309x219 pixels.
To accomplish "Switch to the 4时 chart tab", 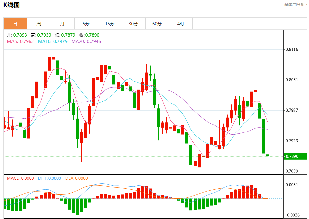I will point(181,24).
